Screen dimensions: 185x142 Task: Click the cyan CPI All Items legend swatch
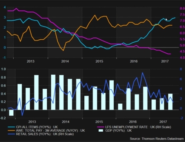(11, 127)
